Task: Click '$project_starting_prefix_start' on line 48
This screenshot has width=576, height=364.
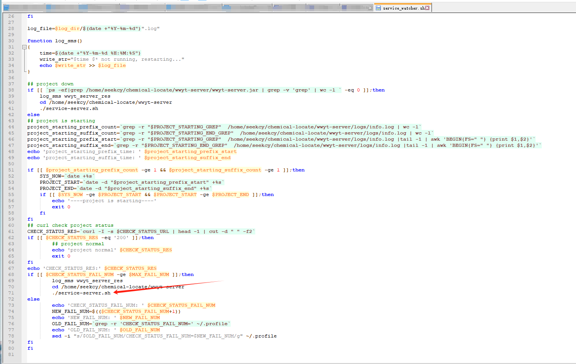Action: [191, 151]
